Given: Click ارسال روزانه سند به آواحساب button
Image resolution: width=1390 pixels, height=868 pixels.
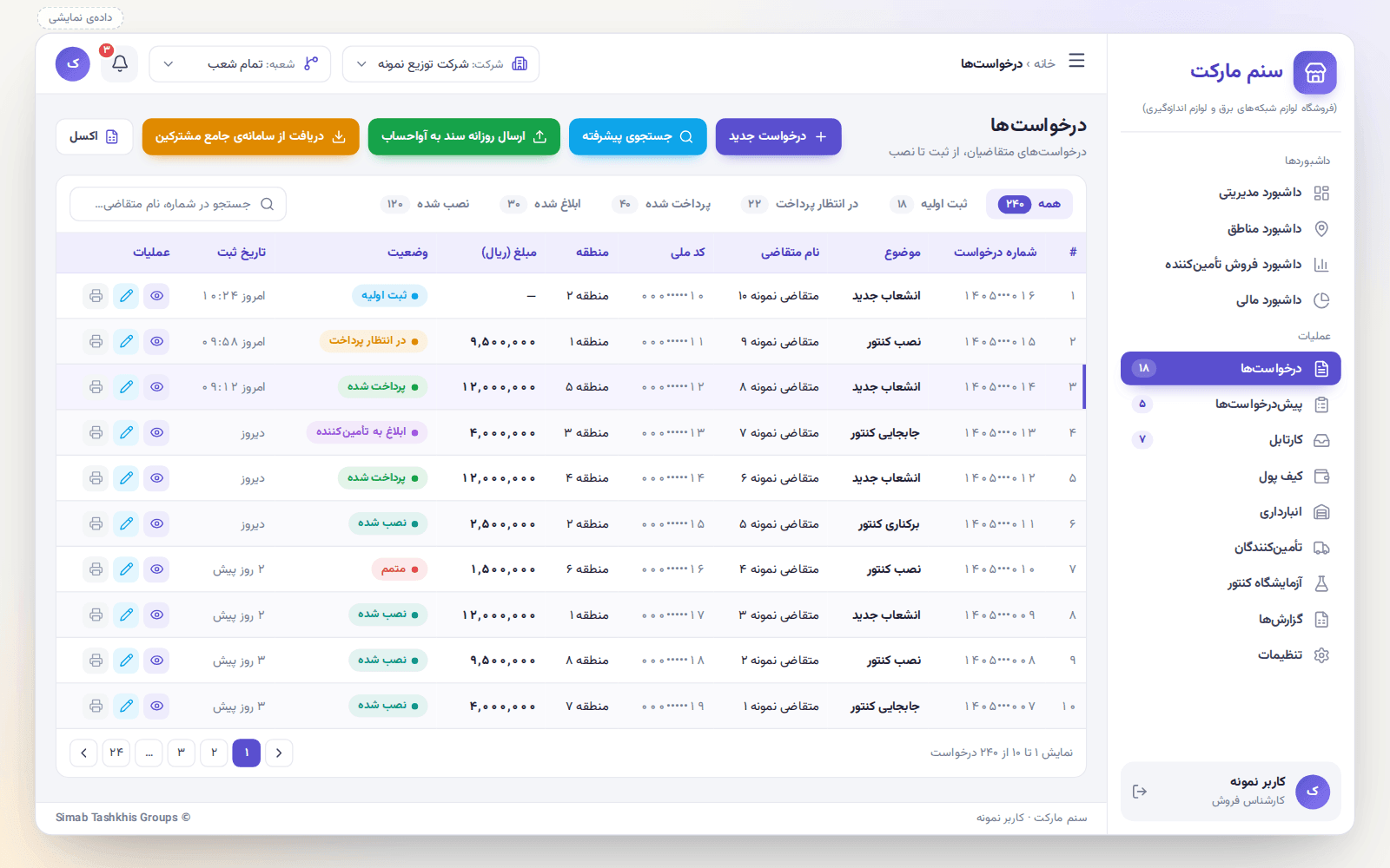Looking at the screenshot, I should (464, 137).
